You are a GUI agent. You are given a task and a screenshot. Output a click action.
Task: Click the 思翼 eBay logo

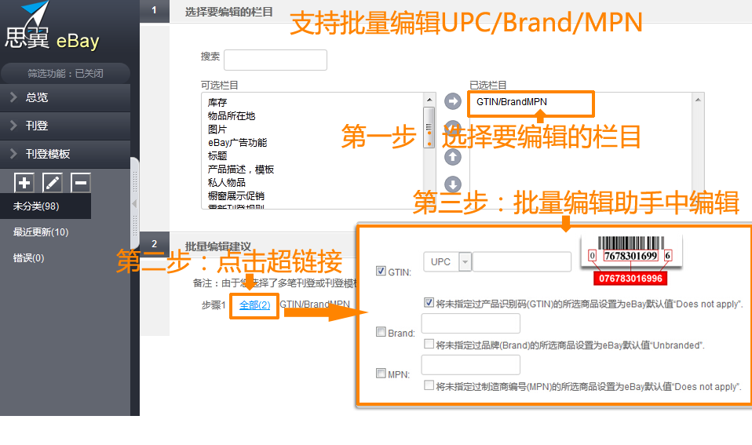(52, 27)
